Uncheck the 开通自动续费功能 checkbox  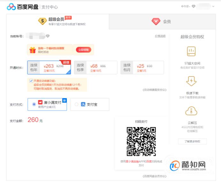(x=31, y=81)
